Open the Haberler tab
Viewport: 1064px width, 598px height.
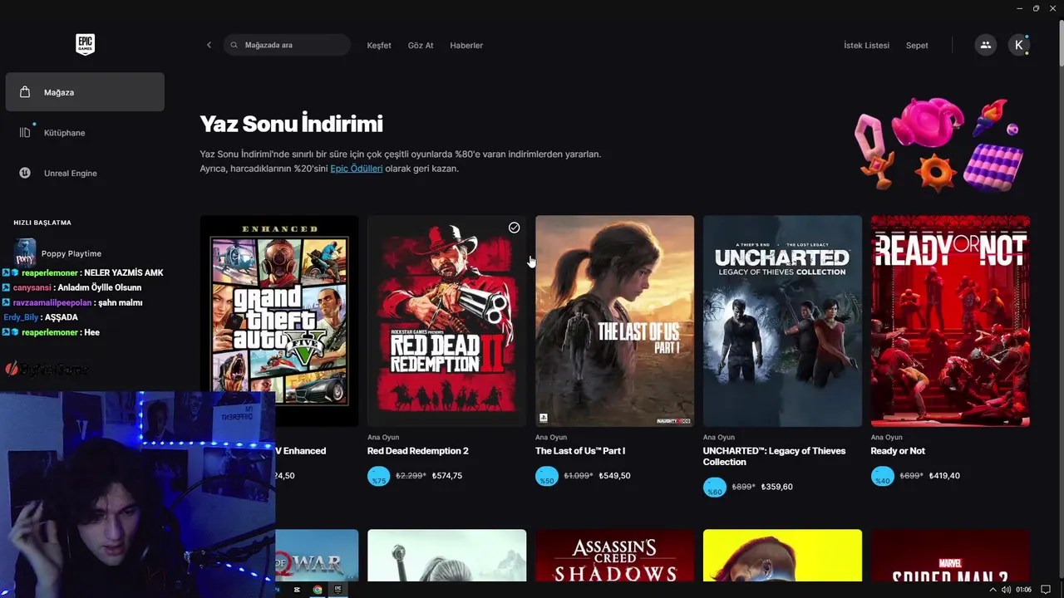point(466,46)
